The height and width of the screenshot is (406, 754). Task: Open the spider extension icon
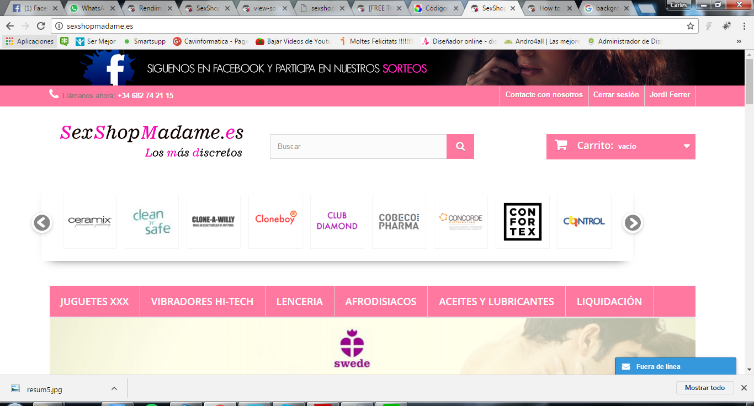[726, 26]
